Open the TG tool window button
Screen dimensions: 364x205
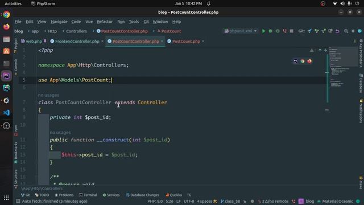tap(189, 195)
